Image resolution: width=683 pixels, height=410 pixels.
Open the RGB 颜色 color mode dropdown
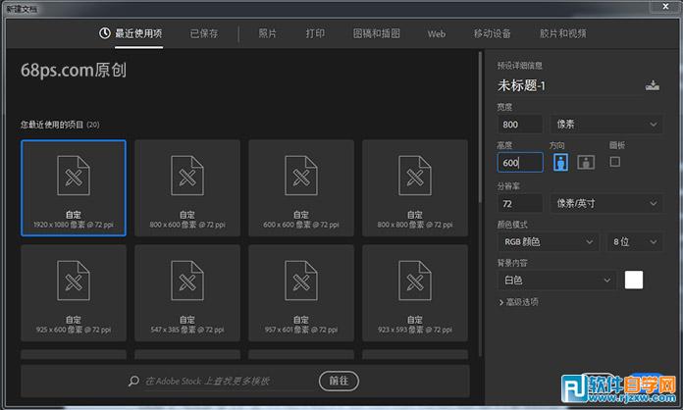pyautogui.click(x=549, y=242)
